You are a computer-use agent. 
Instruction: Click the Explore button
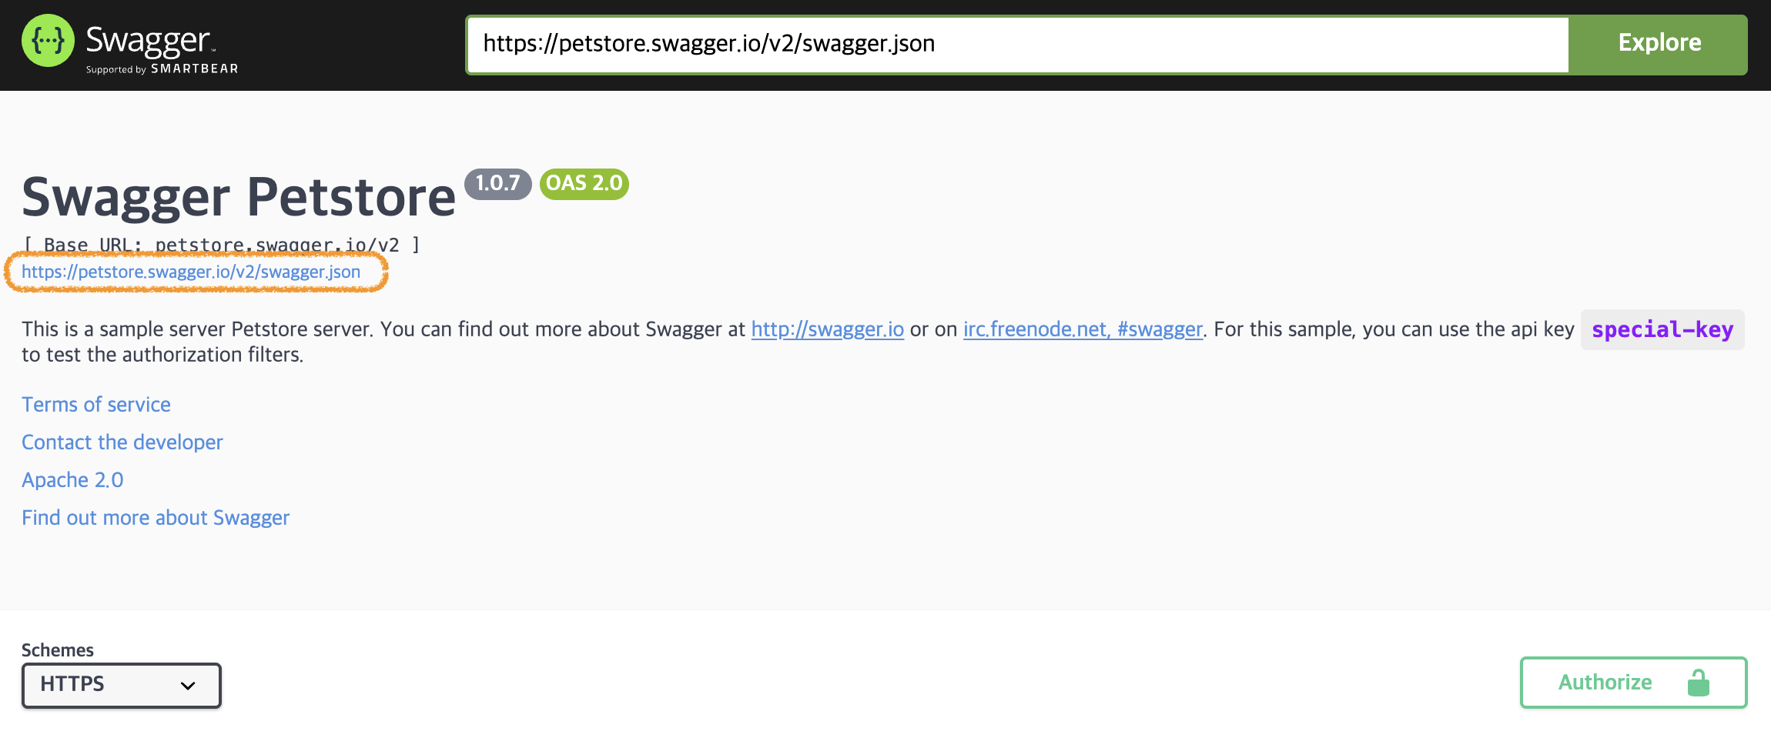coord(1659,43)
